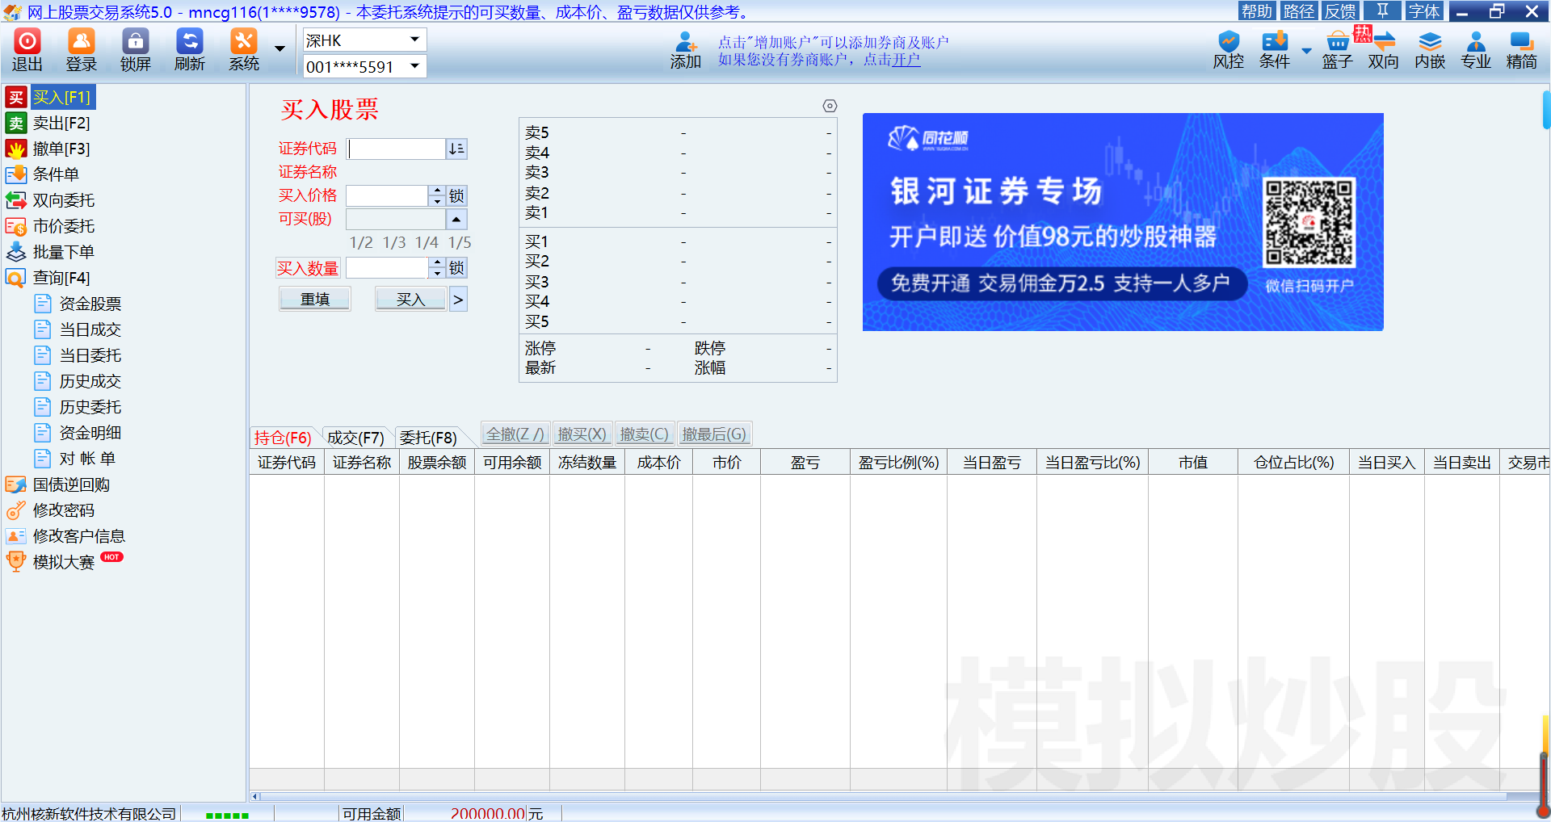The width and height of the screenshot is (1551, 822).
Task: Open the 篮子 basket trading icon
Action: pos(1337,42)
